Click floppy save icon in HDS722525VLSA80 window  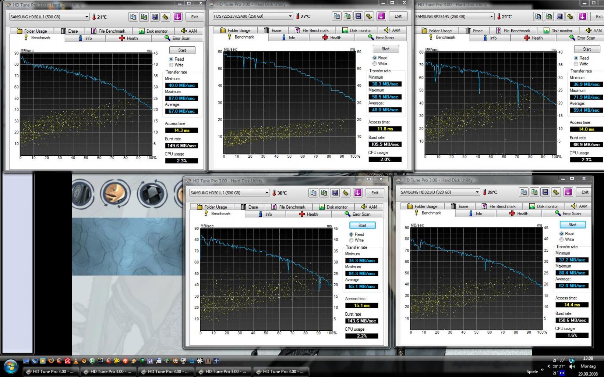click(x=358, y=16)
